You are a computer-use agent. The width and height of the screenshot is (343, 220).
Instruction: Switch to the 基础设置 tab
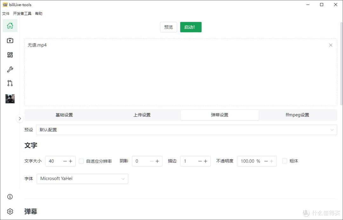click(64, 115)
